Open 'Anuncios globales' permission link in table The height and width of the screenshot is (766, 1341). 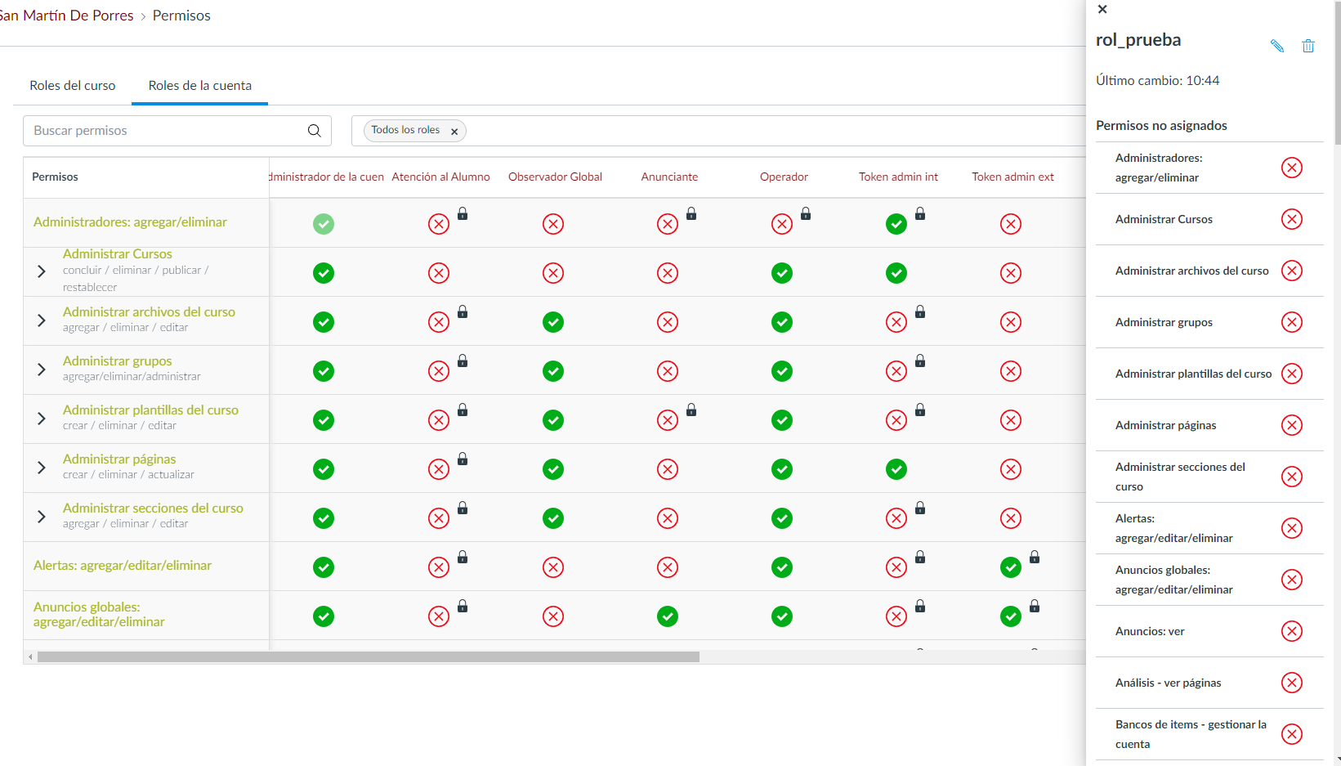coord(99,614)
